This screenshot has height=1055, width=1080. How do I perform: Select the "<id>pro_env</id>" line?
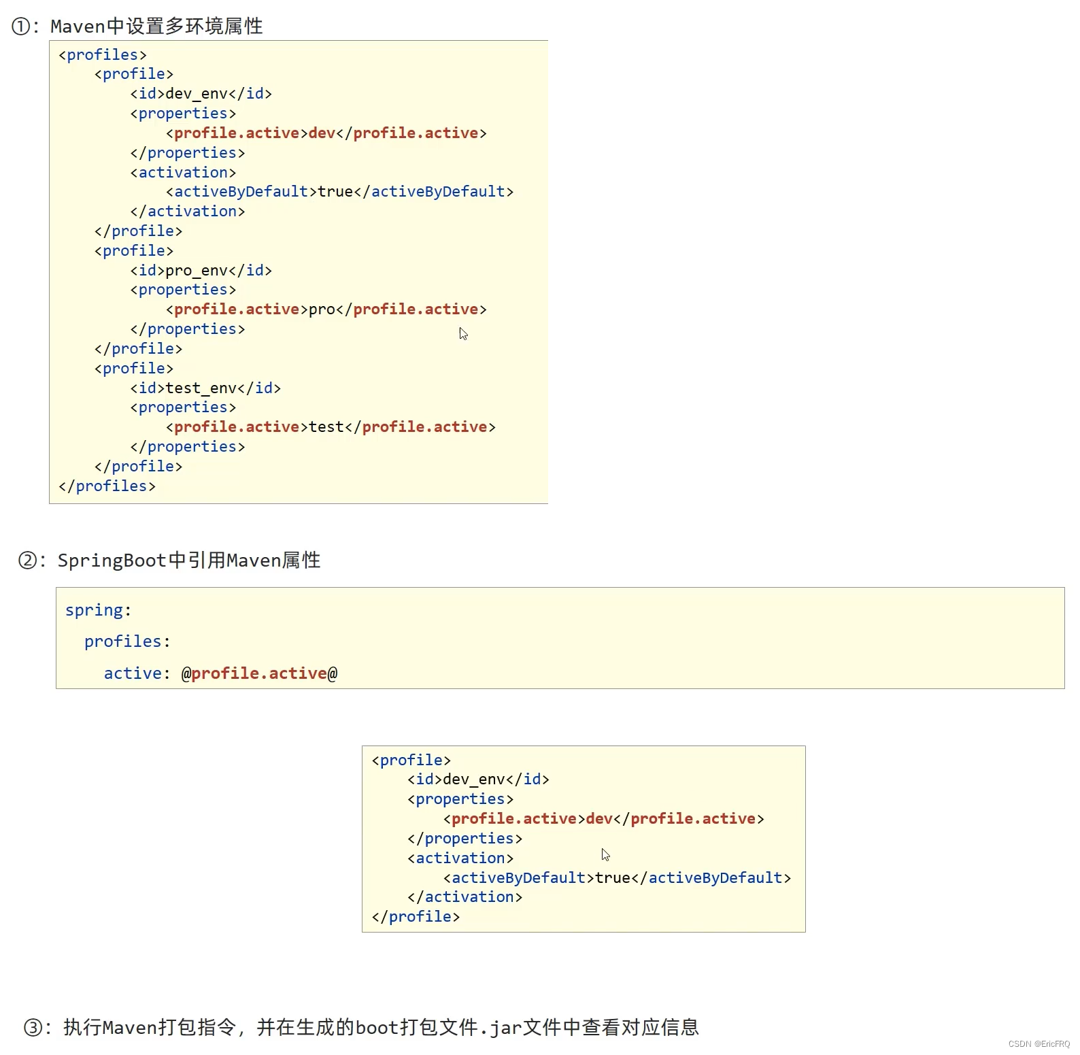click(201, 270)
